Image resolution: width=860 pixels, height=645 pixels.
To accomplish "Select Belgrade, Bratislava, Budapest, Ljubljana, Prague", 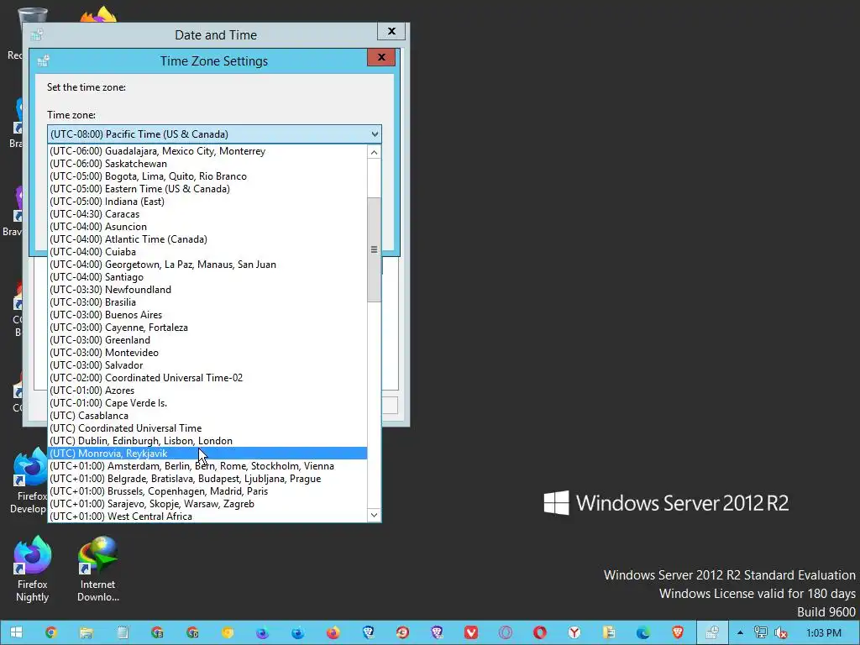I will pos(207,479).
